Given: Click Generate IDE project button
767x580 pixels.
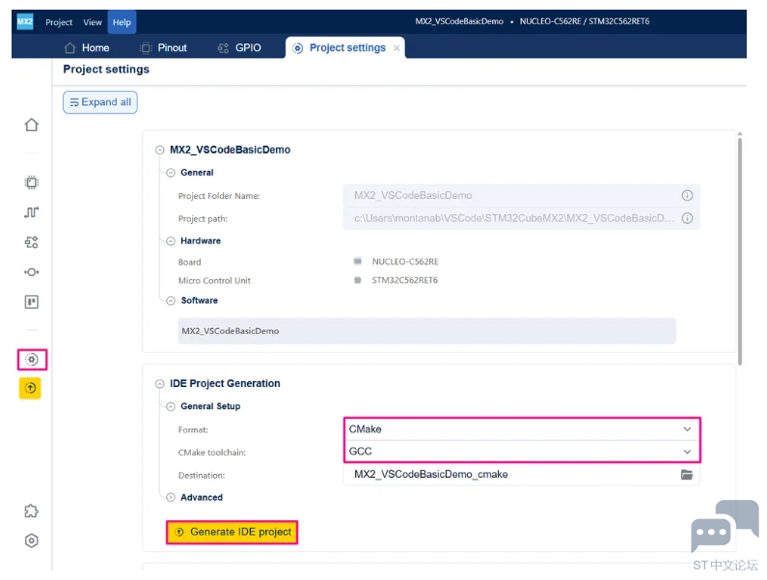Looking at the screenshot, I should tap(232, 532).
